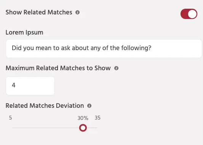Open info tooltip for Maximum Related Matches
The image size is (203, 145).
(116, 68)
